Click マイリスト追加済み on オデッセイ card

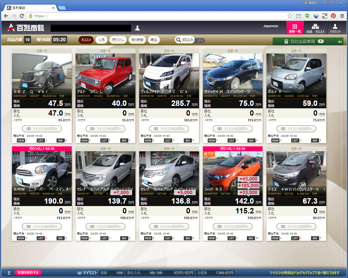(x=233, y=129)
